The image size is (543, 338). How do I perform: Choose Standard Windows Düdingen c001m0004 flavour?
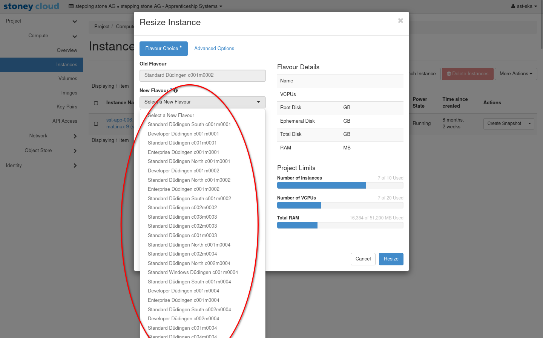pos(193,273)
